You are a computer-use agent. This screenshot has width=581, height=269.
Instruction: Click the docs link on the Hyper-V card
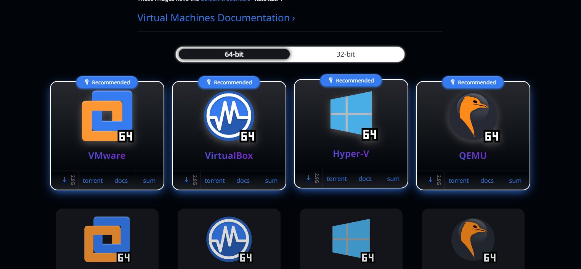(x=365, y=178)
